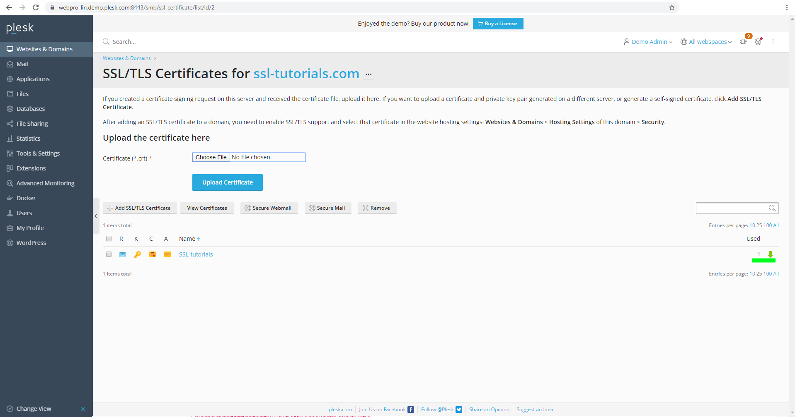The image size is (795, 417).
Task: Click the Buy a License button
Action: tap(498, 24)
